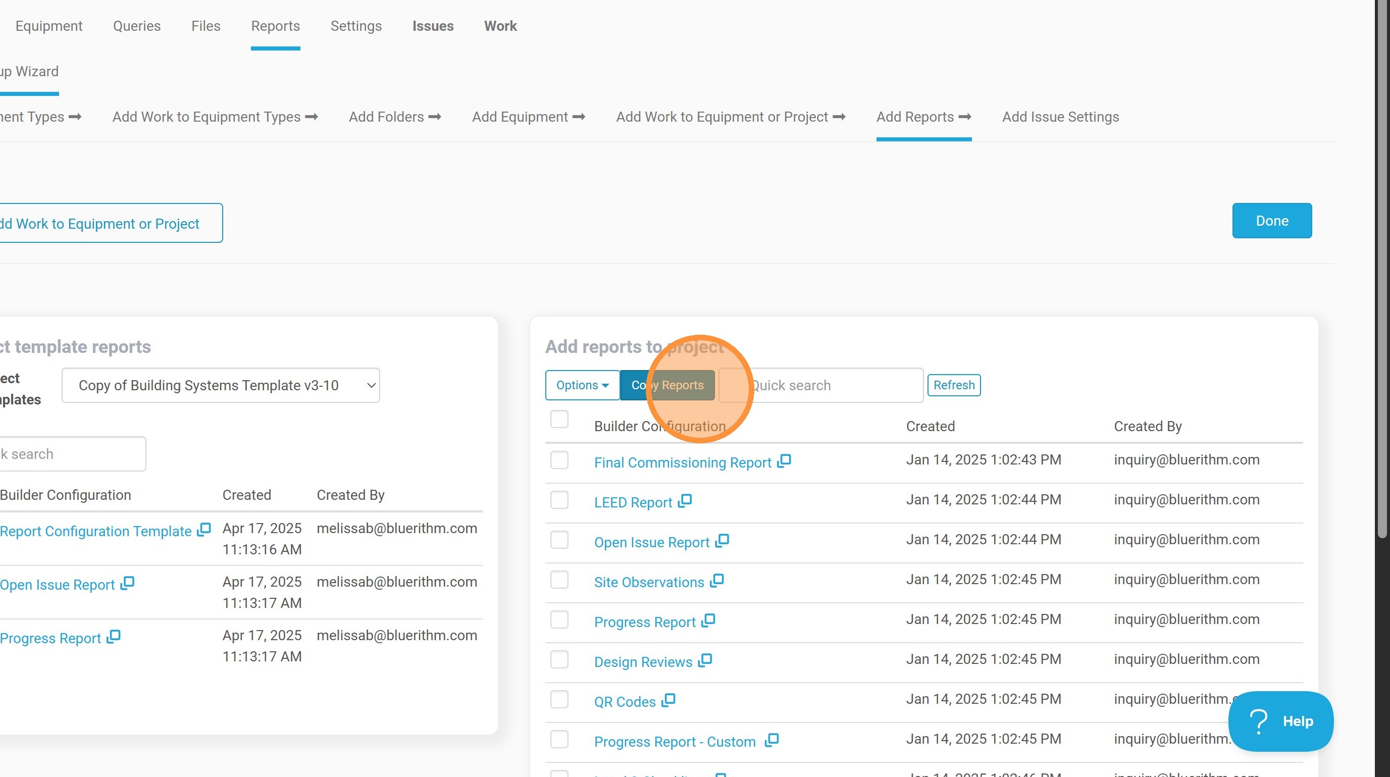This screenshot has width=1390, height=777.
Task: Check the Design Reviews checkbox
Action: click(x=559, y=659)
